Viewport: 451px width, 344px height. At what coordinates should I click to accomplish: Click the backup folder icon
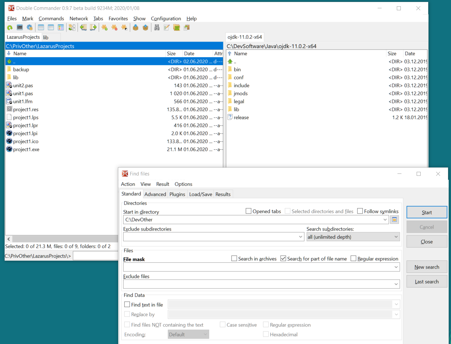(x=9, y=69)
